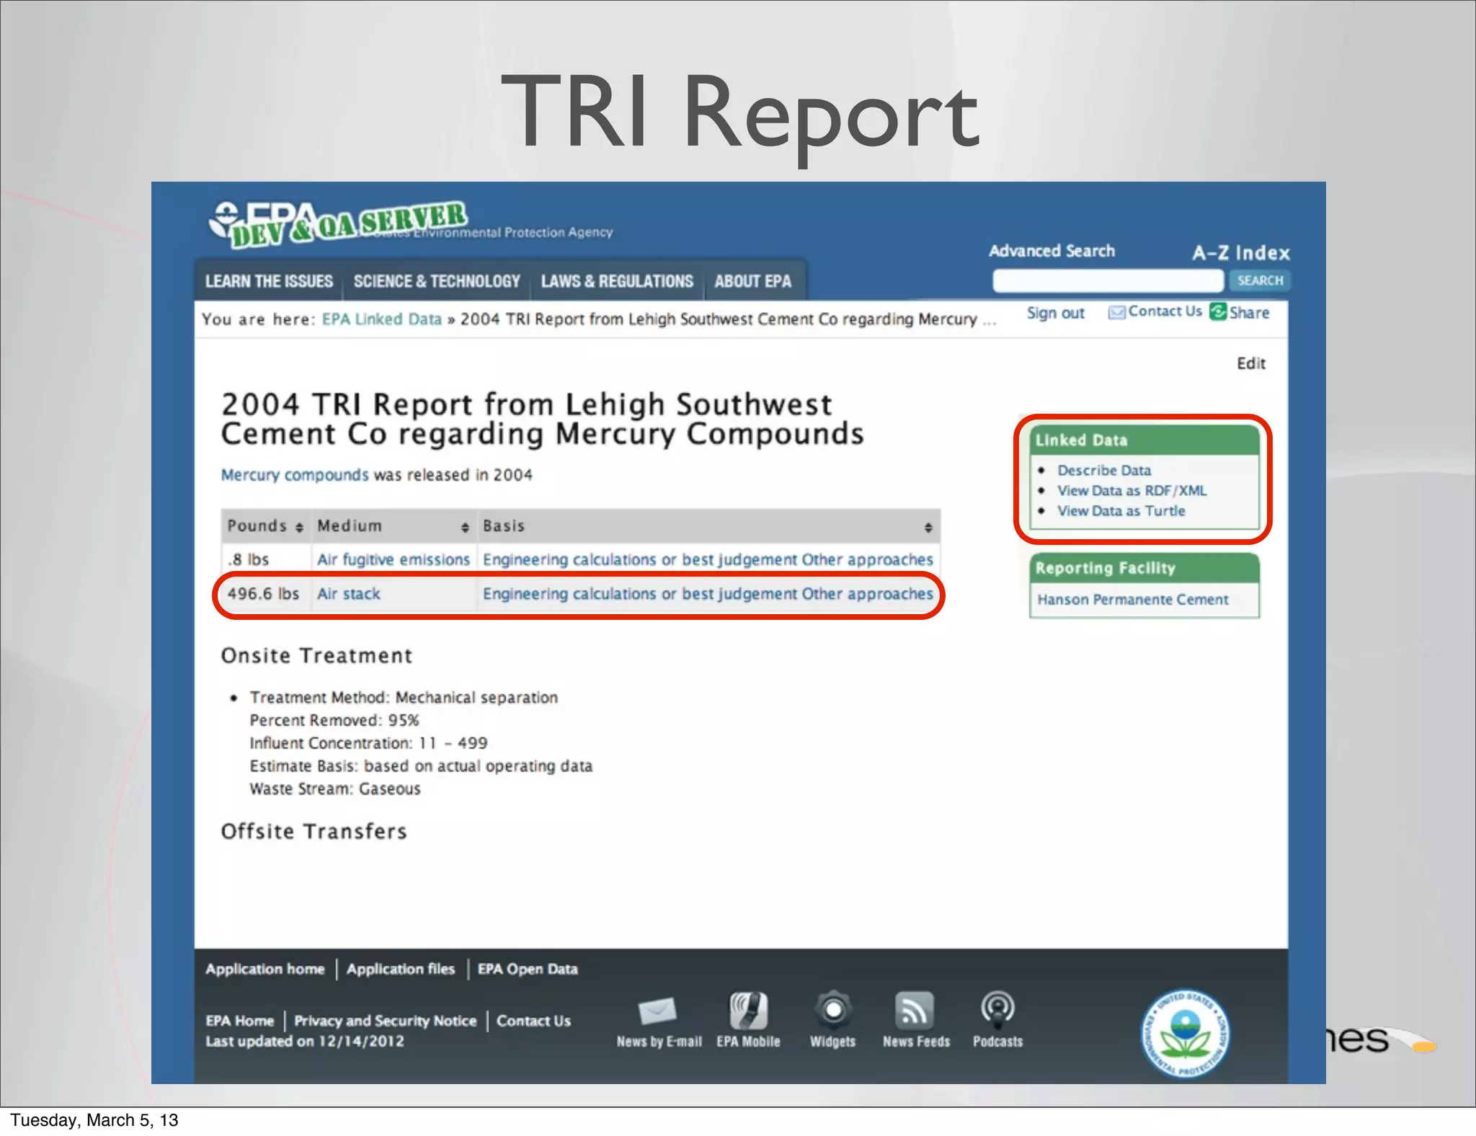Viewport: 1476px width, 1136px height.
Task: Click in the search input field
Action: (1108, 280)
